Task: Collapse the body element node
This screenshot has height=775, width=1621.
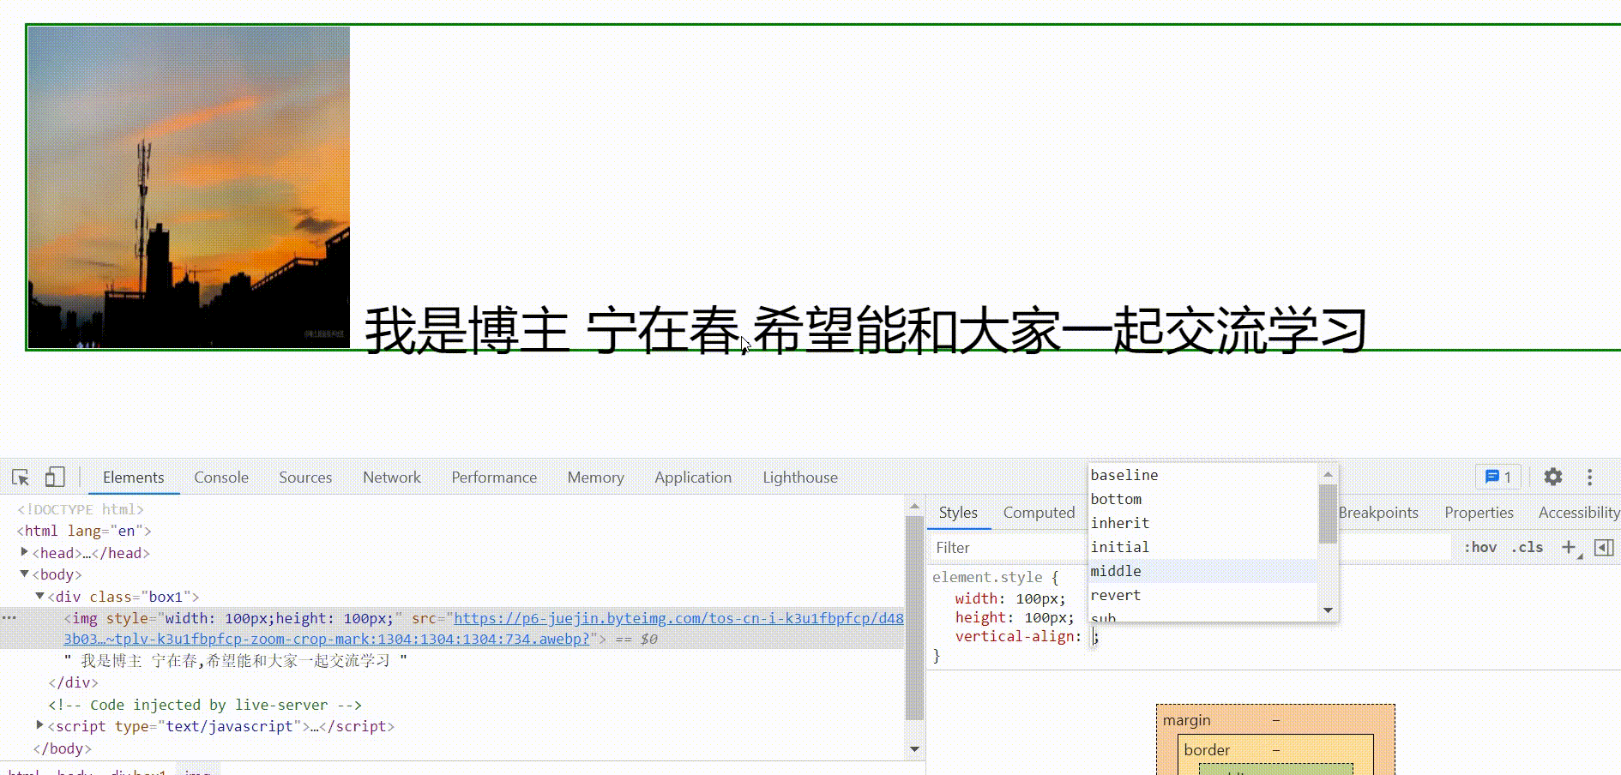Action: tap(25, 574)
